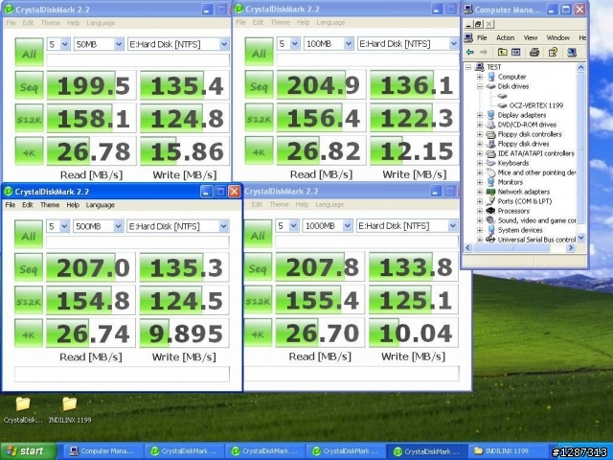Viewport: 613px width, 460px height.
Task: Click the 9.895 4K write result value
Action: (x=184, y=333)
